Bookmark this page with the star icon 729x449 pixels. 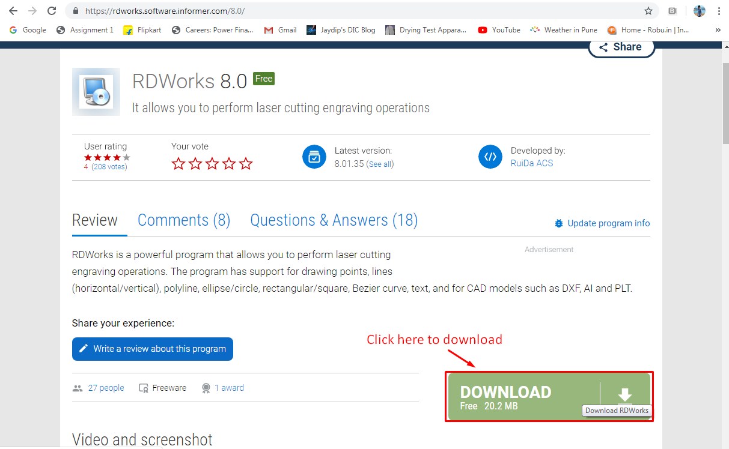648,11
